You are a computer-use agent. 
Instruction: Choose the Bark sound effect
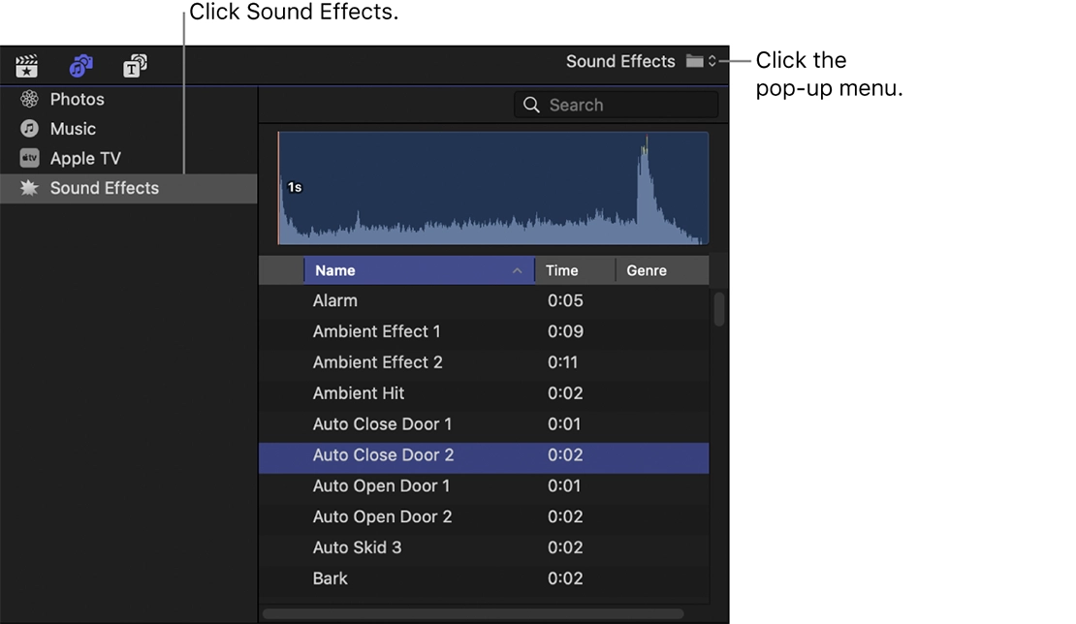(x=330, y=578)
